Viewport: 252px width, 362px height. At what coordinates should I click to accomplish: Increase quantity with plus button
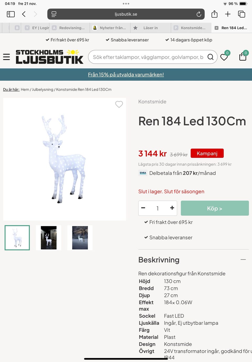coord(172,208)
